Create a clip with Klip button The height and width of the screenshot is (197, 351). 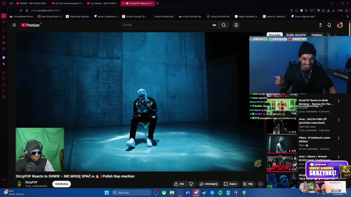[248, 184]
